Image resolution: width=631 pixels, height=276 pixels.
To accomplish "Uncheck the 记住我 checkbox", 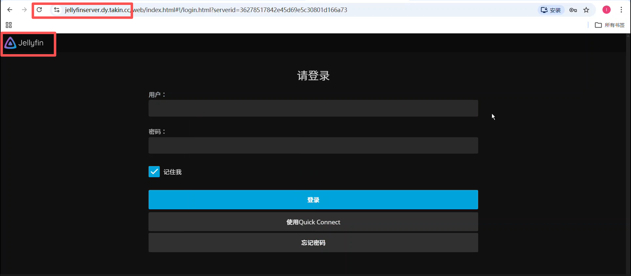I will tap(154, 172).
